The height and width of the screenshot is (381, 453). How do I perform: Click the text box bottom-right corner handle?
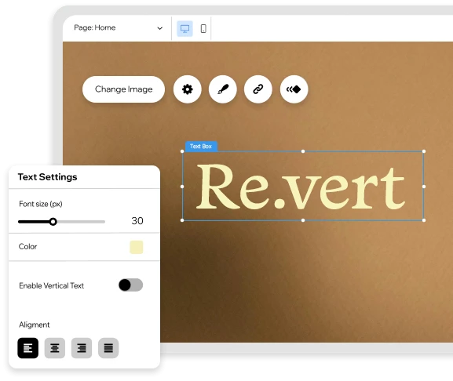coord(424,220)
